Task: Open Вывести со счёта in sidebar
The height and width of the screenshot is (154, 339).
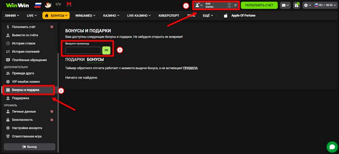Action: pyautogui.click(x=25, y=35)
